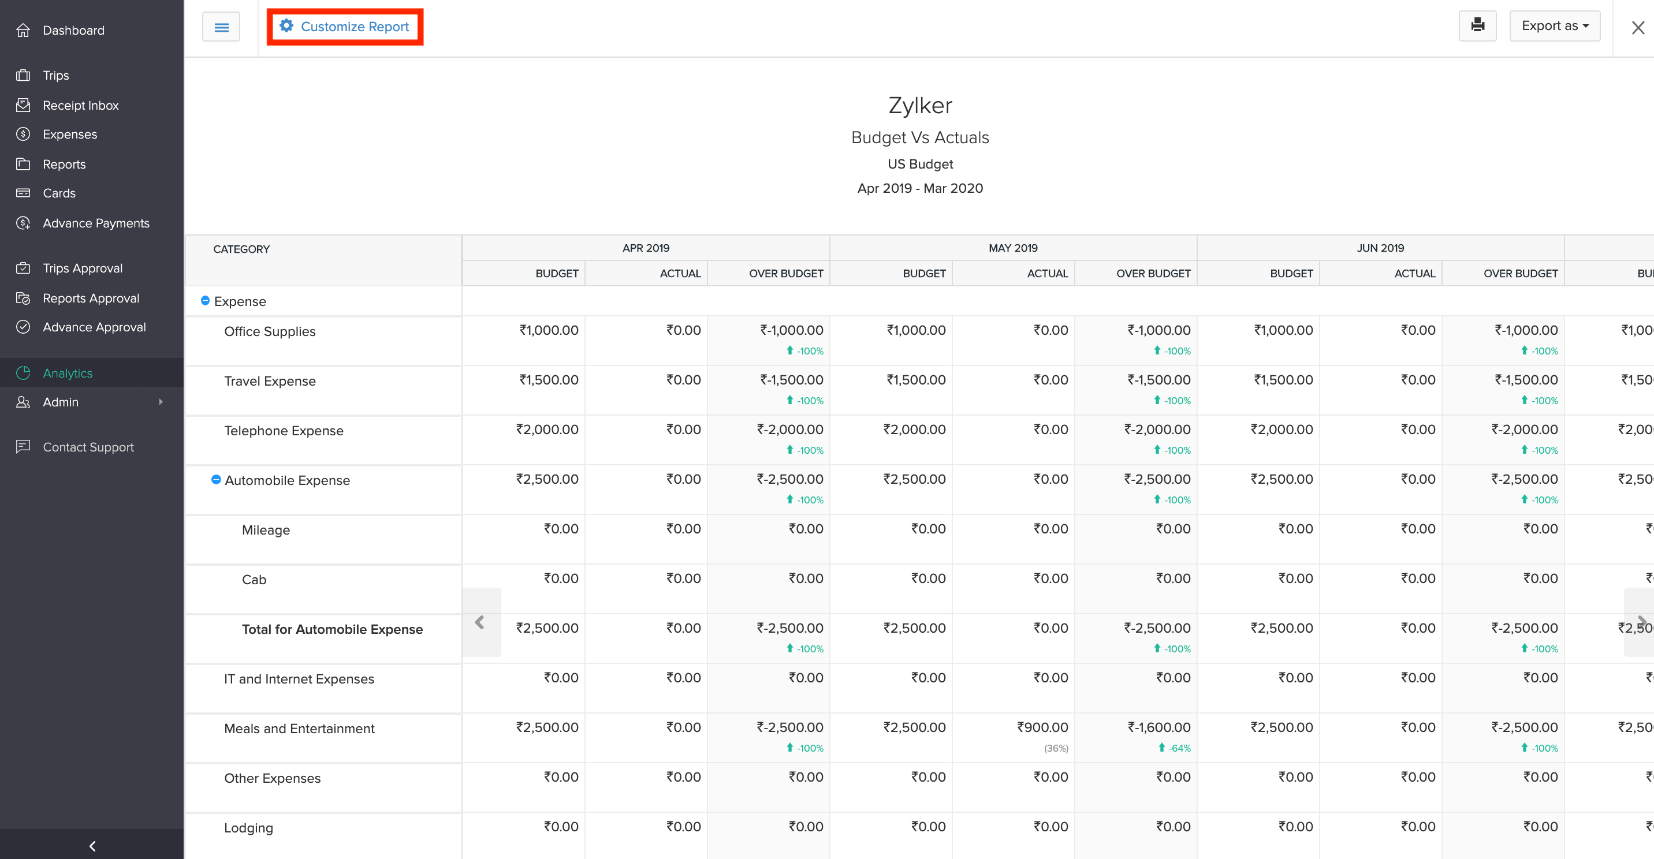Open Contact Support chat icon
This screenshot has height=859, width=1654.
(23, 446)
